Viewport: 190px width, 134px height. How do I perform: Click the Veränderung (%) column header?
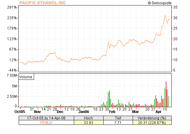[152, 118]
